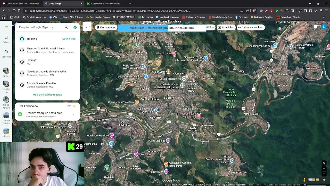Click the UPA 24 Horas hospital marker
This screenshot has width=330, height=186.
click(x=174, y=53)
